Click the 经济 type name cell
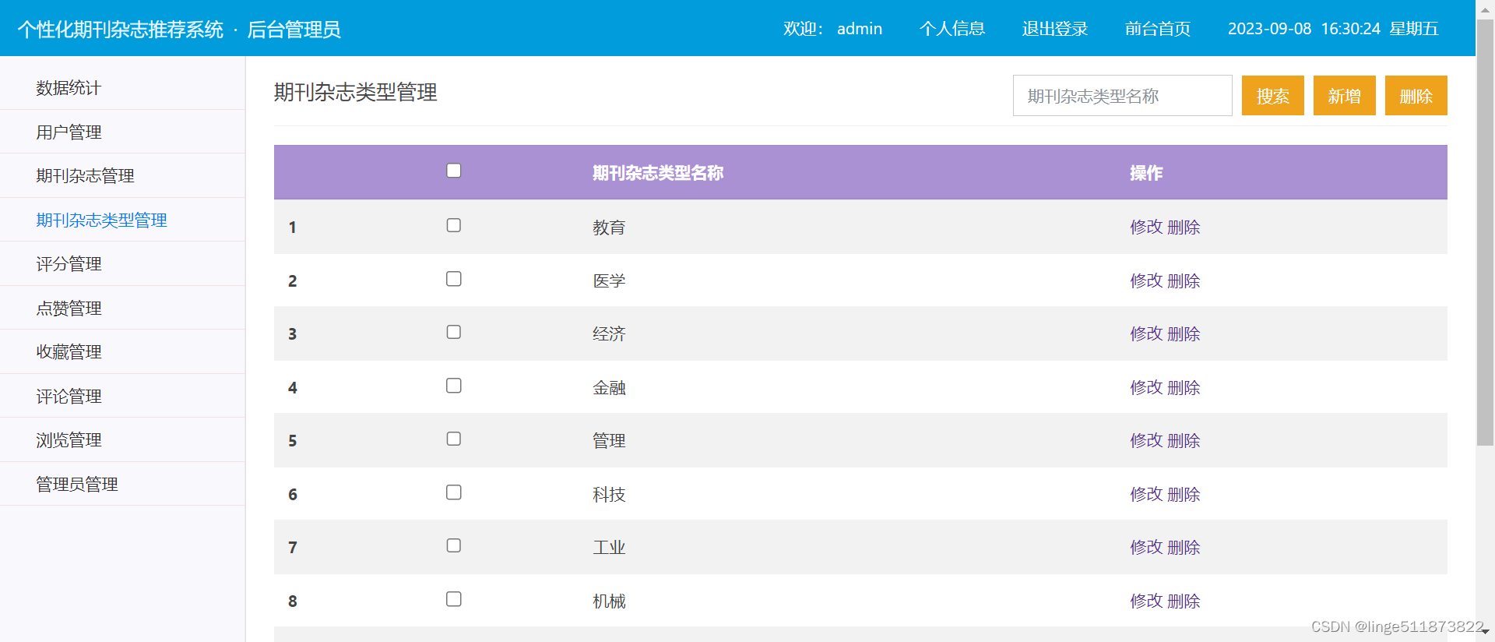Screen dimensions: 1495x642 [x=609, y=334]
